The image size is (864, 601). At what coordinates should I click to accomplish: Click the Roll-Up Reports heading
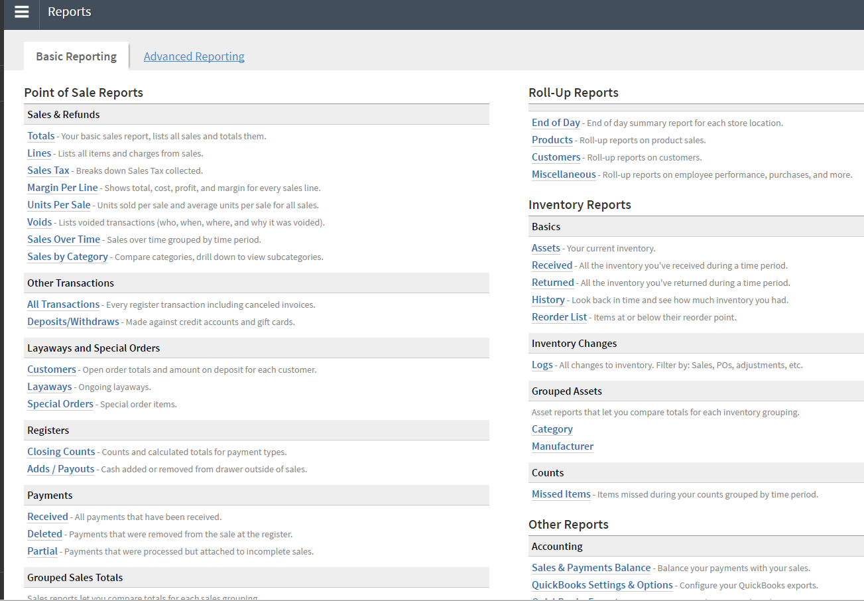point(574,93)
